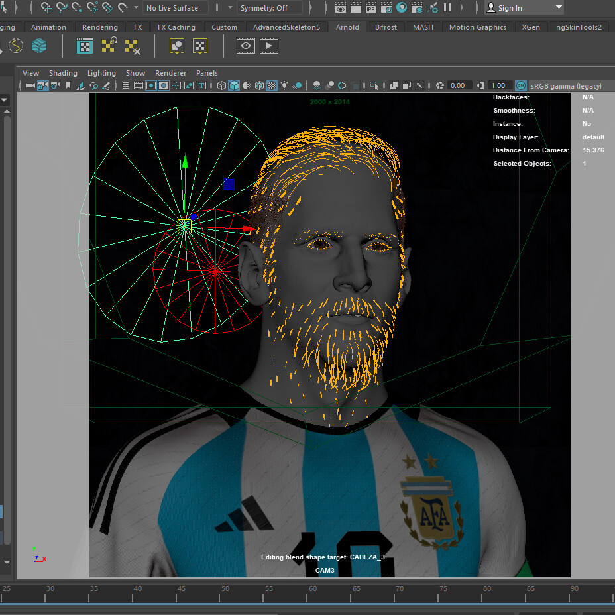Screen dimensions: 615x615
Task: Switch to the ngSkinTools2 shelf tab
Action: pyautogui.click(x=579, y=27)
